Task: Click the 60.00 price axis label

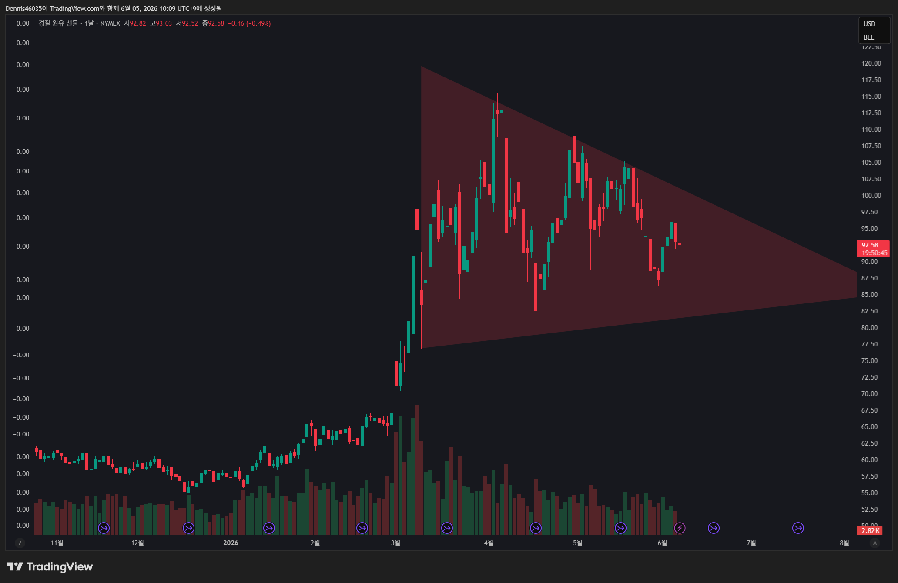Action: point(869,460)
